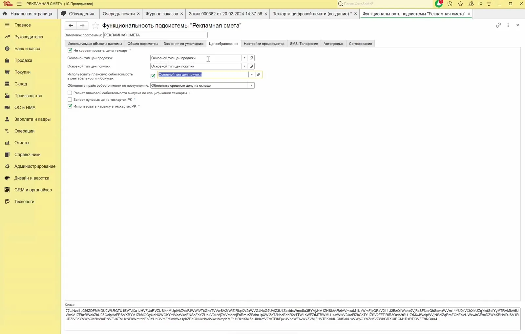This screenshot has width=525, height=334.
Task: Open the three-dot More actions menu
Action: point(508,25)
